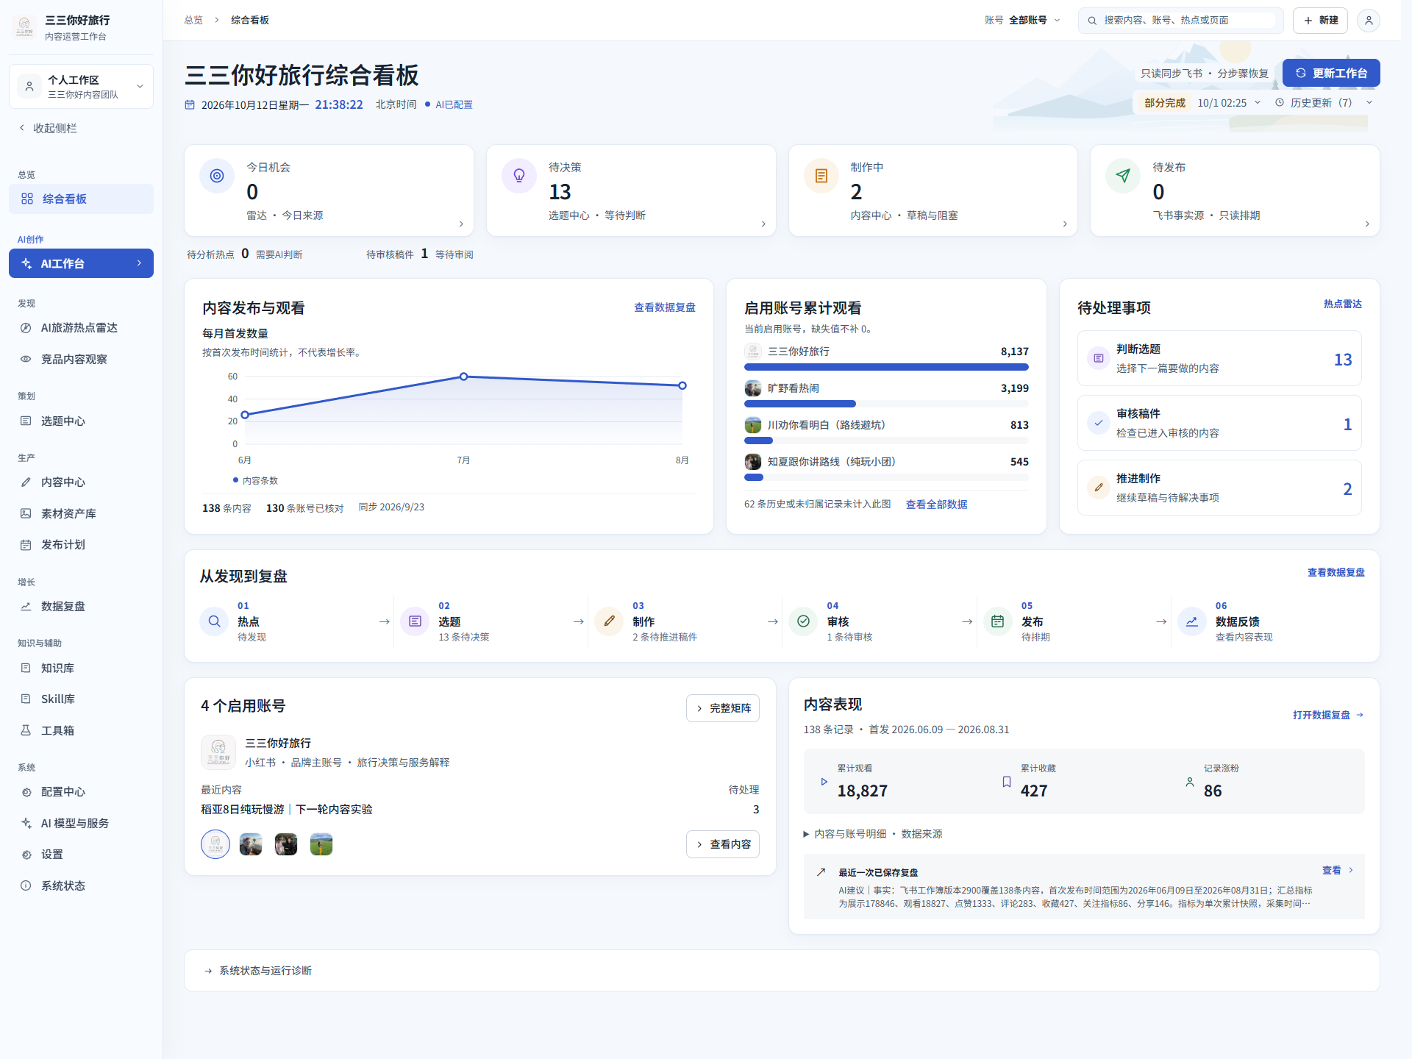Click the 判断选题 purple list icon
The height and width of the screenshot is (1059, 1412).
pyautogui.click(x=1098, y=358)
